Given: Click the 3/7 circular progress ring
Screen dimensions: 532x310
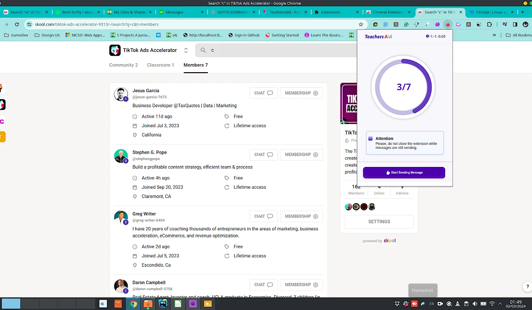Looking at the screenshot, I should pyautogui.click(x=403, y=87).
